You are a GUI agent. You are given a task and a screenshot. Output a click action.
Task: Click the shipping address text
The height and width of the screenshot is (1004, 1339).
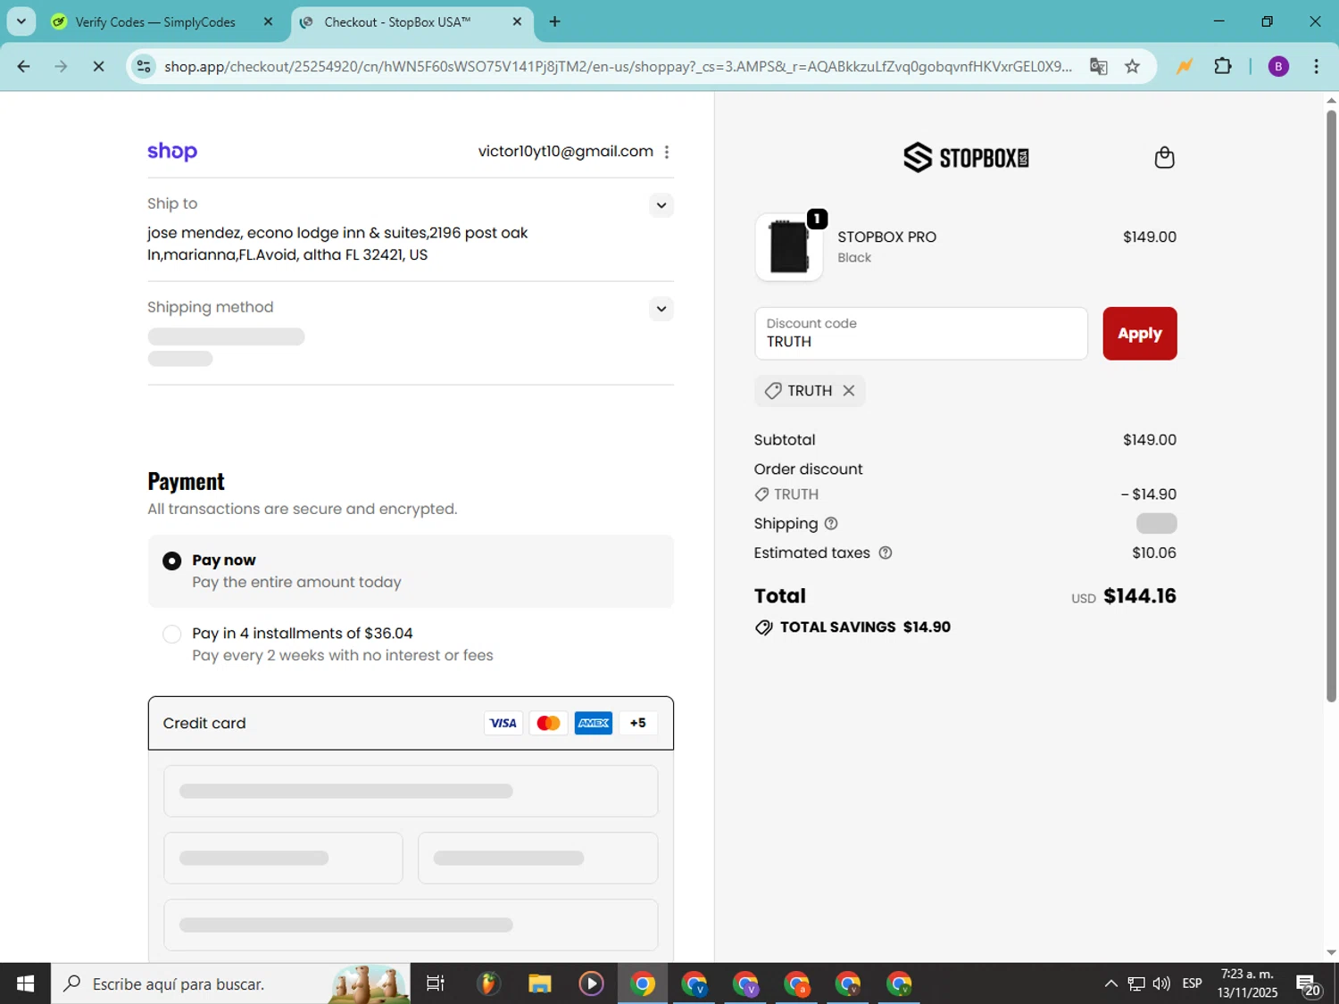coord(337,244)
